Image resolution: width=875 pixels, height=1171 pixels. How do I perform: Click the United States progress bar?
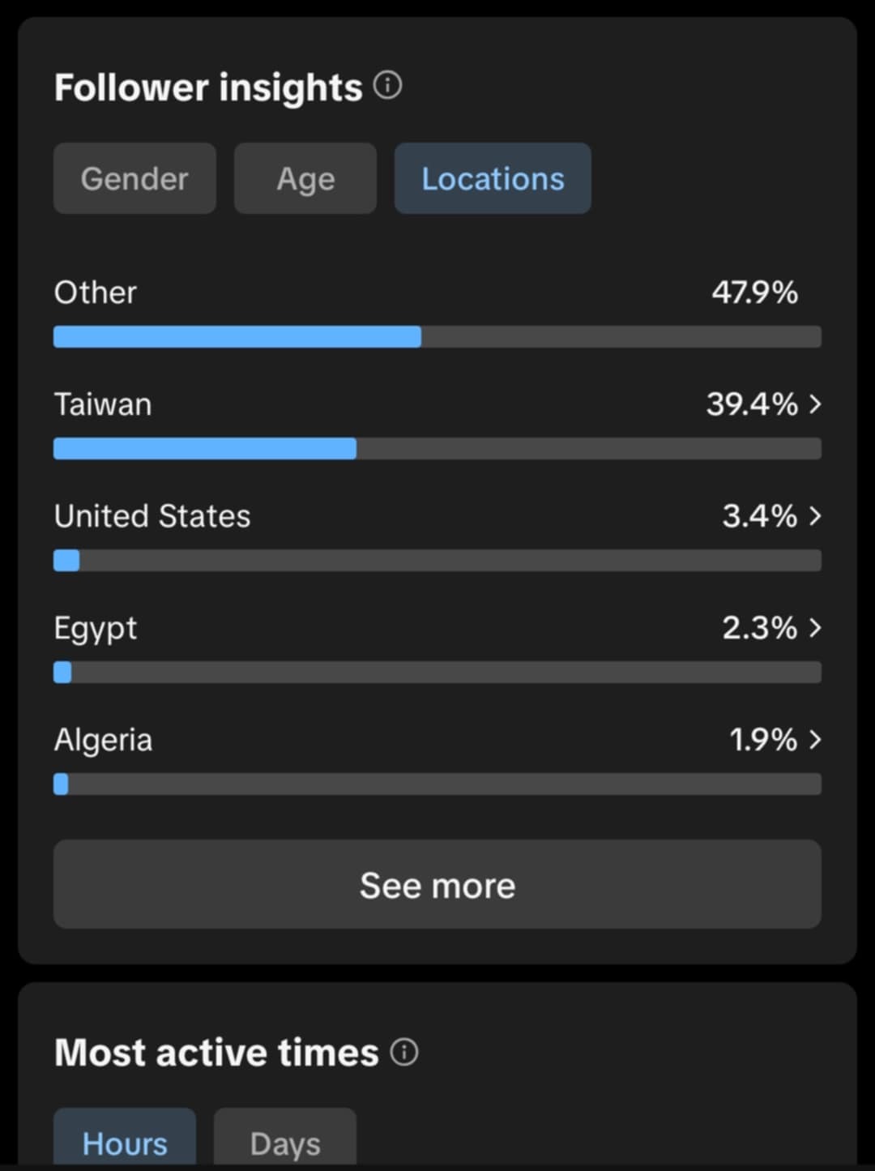click(x=437, y=561)
